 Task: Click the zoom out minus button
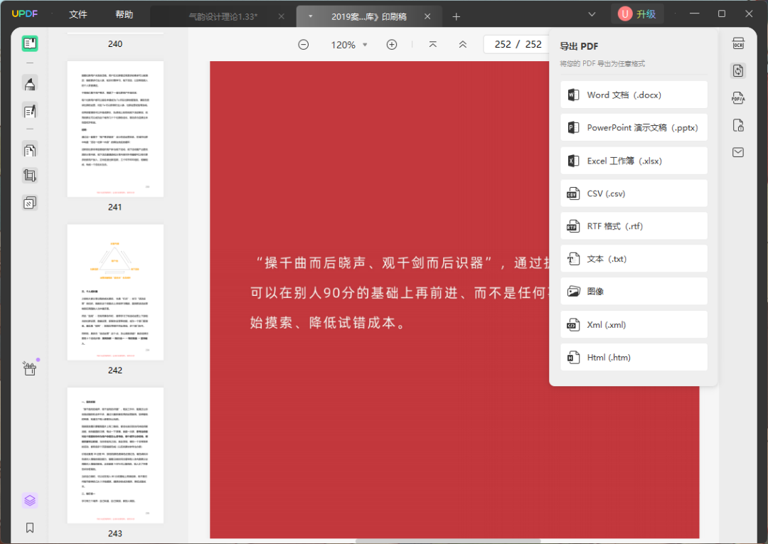coord(304,45)
